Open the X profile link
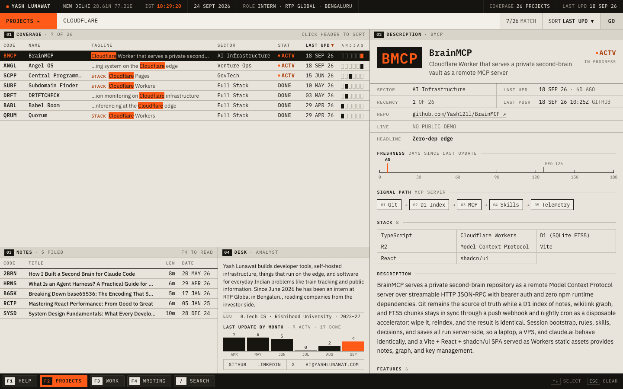 293,365
